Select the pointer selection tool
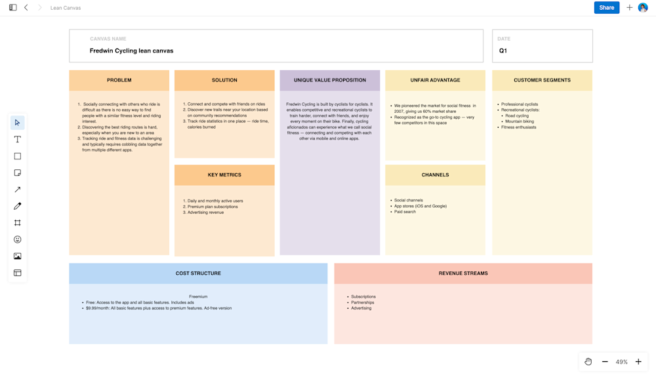The image size is (656, 379). [x=17, y=122]
